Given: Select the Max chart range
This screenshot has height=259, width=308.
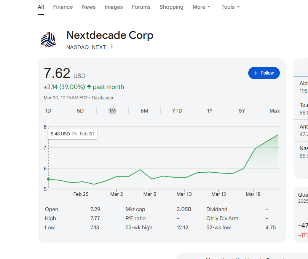Looking at the screenshot, I should [x=274, y=111].
